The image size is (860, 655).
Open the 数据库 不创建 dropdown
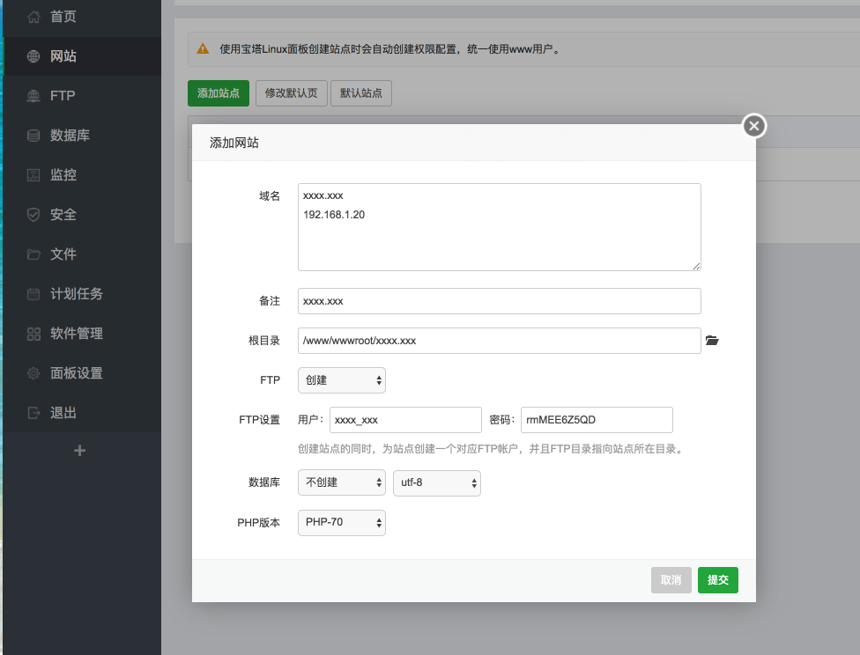coord(341,482)
